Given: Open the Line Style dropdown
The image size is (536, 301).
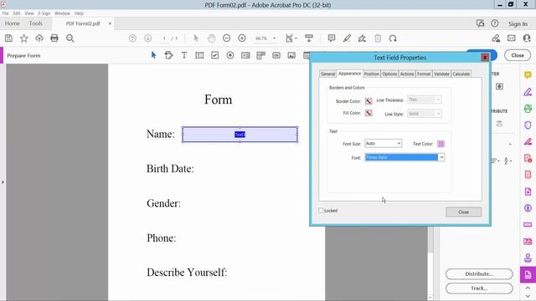Looking at the screenshot, I should point(425,114).
